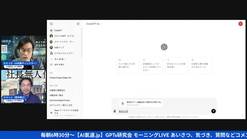Click ひろくん presenter video thumbnail
This screenshot has width=247, height=139.
(24, 86)
